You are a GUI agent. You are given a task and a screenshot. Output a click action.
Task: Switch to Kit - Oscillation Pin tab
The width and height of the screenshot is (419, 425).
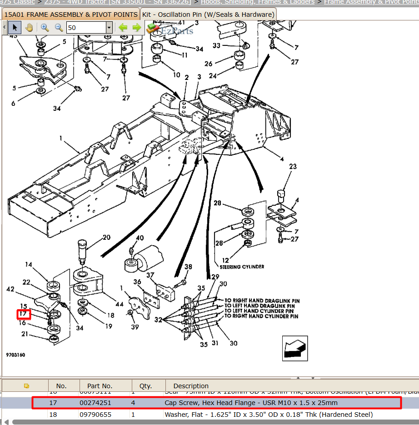(x=208, y=15)
